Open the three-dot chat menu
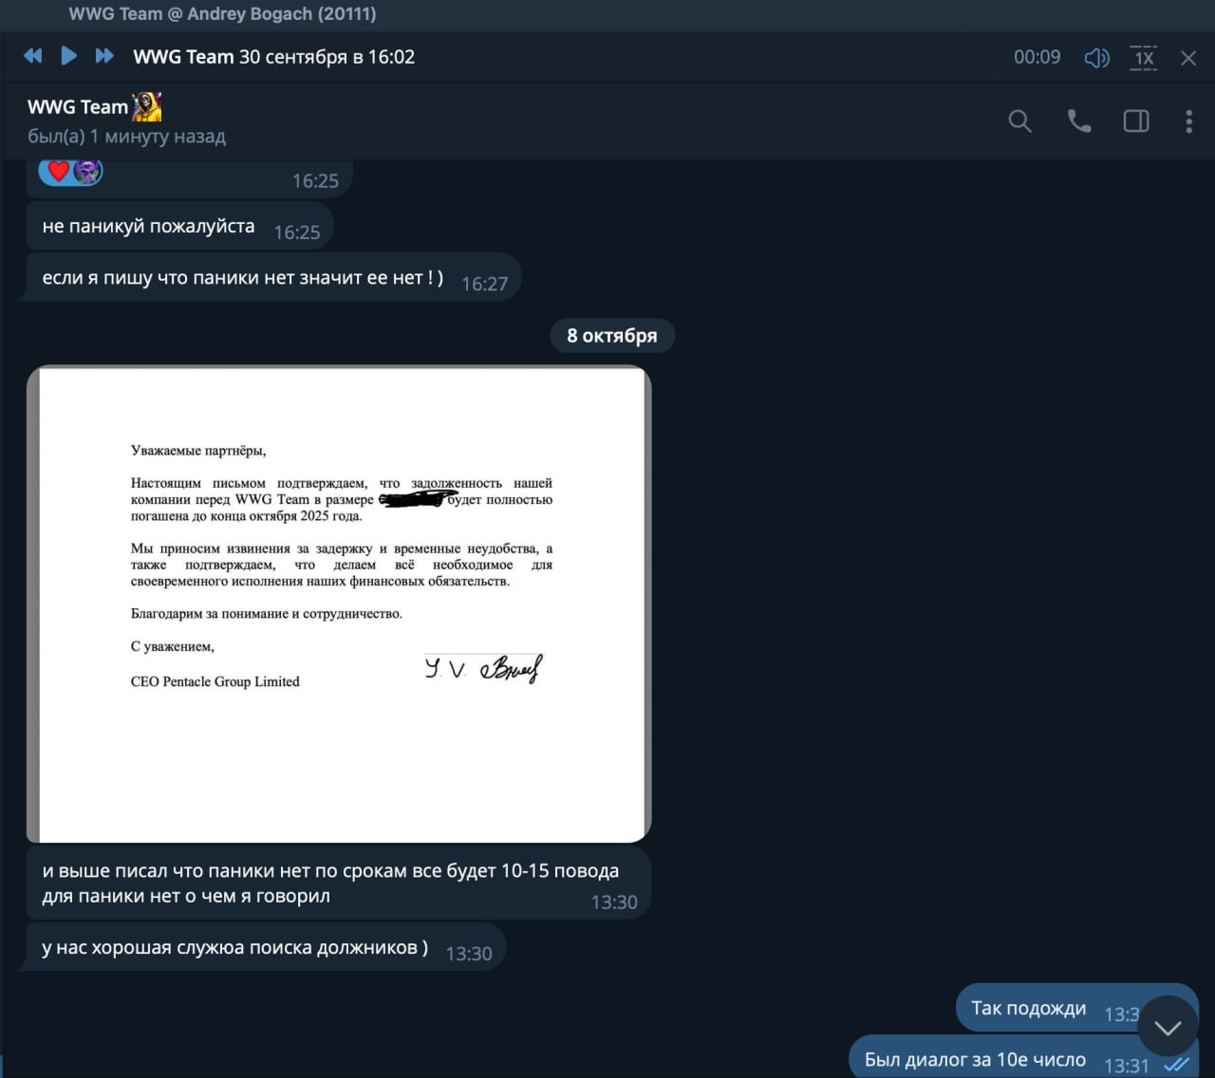The image size is (1215, 1078). 1188,121
